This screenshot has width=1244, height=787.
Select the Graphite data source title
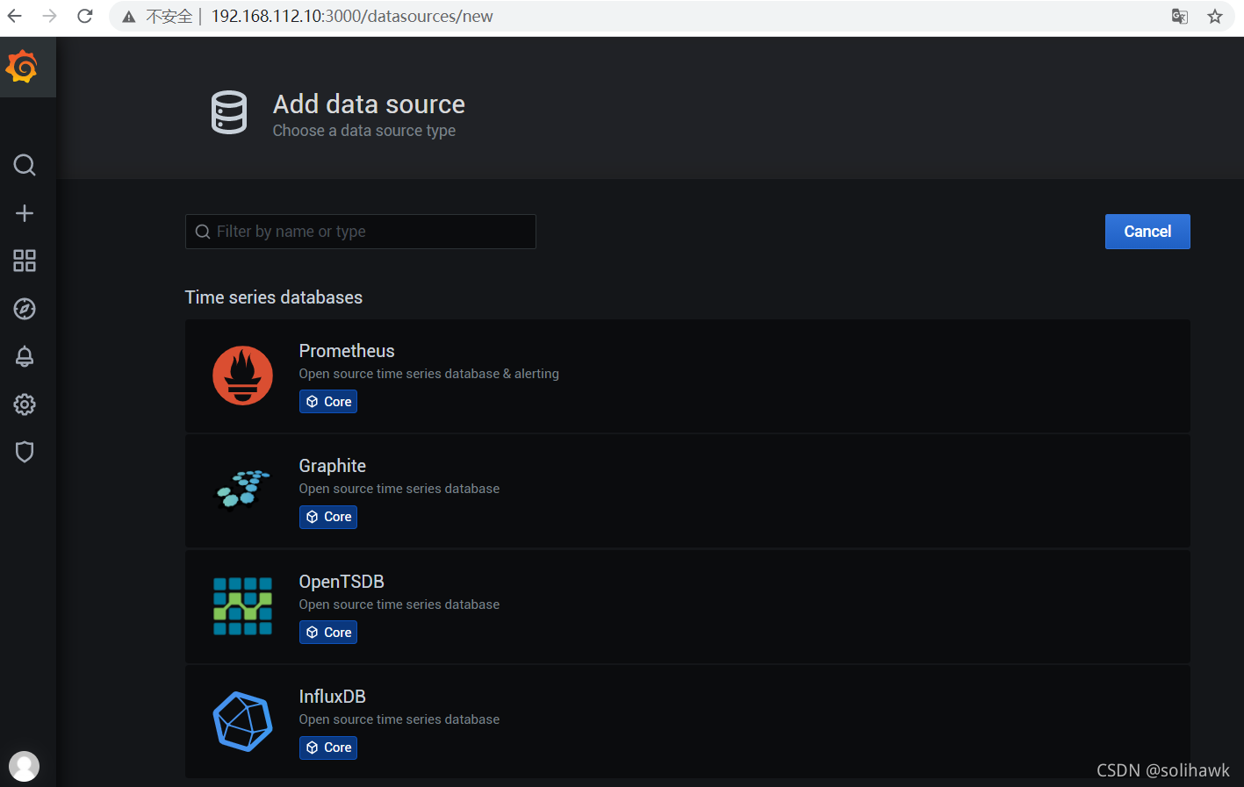pos(333,466)
